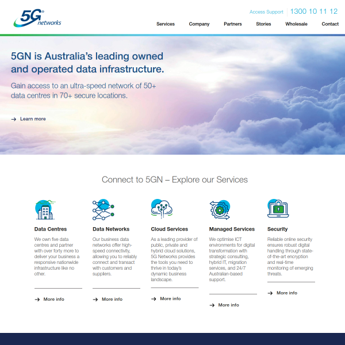Go to the Stories page
The height and width of the screenshot is (345, 345).
(263, 24)
